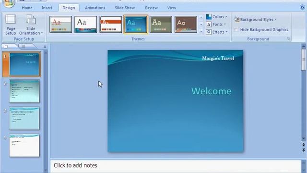Image resolution: width=307 pixels, height=173 pixels.
Task: Open the View tab
Action: click(x=172, y=8)
